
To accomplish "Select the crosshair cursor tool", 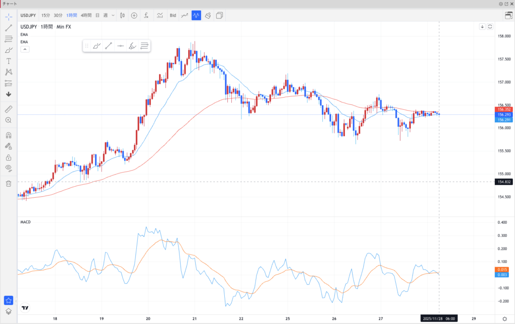I will (9, 16).
